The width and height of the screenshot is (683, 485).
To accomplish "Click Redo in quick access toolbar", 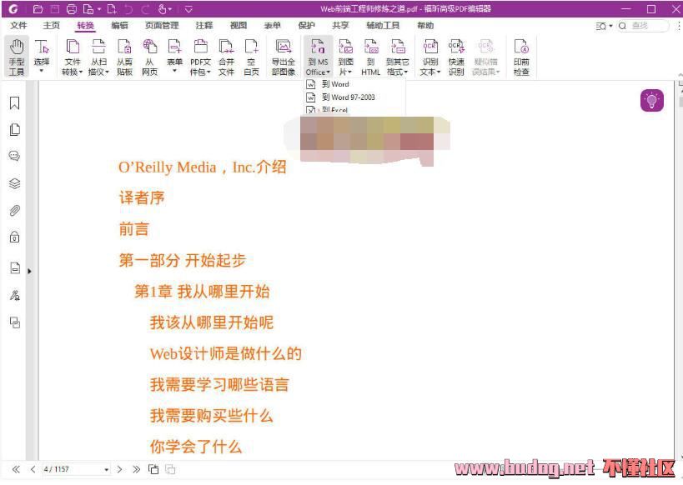I will [x=145, y=8].
